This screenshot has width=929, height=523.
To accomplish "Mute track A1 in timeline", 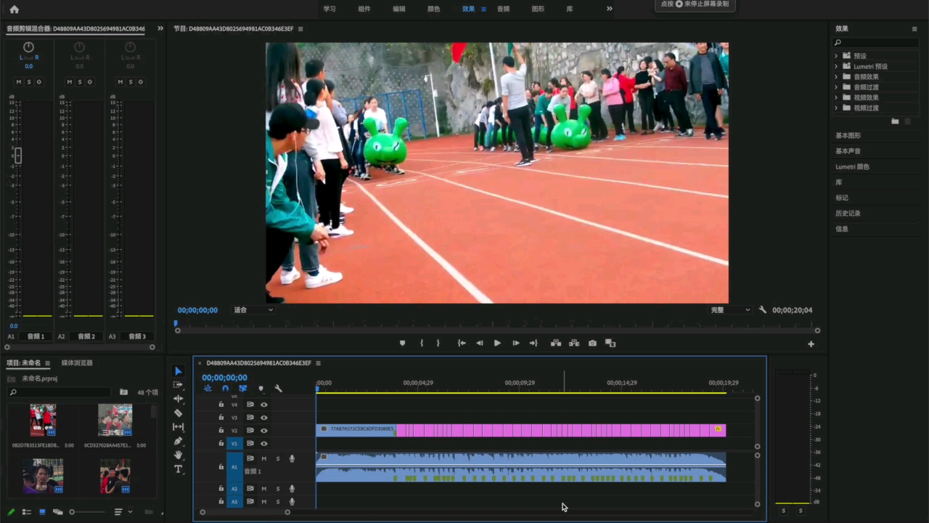I will (264, 458).
